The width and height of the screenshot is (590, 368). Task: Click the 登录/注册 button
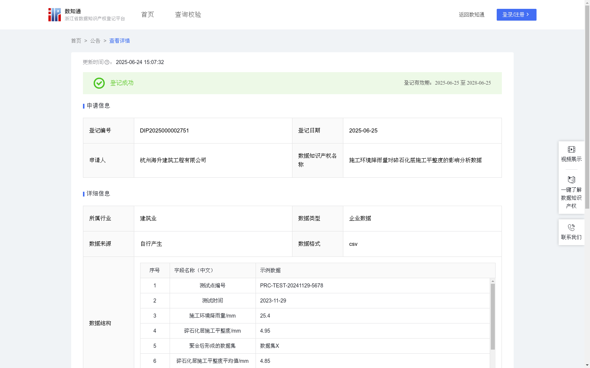click(516, 15)
